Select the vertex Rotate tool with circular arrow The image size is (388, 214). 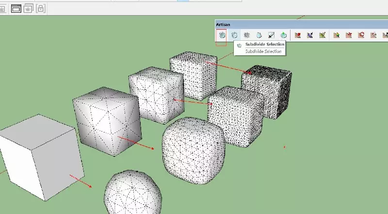pos(361,35)
